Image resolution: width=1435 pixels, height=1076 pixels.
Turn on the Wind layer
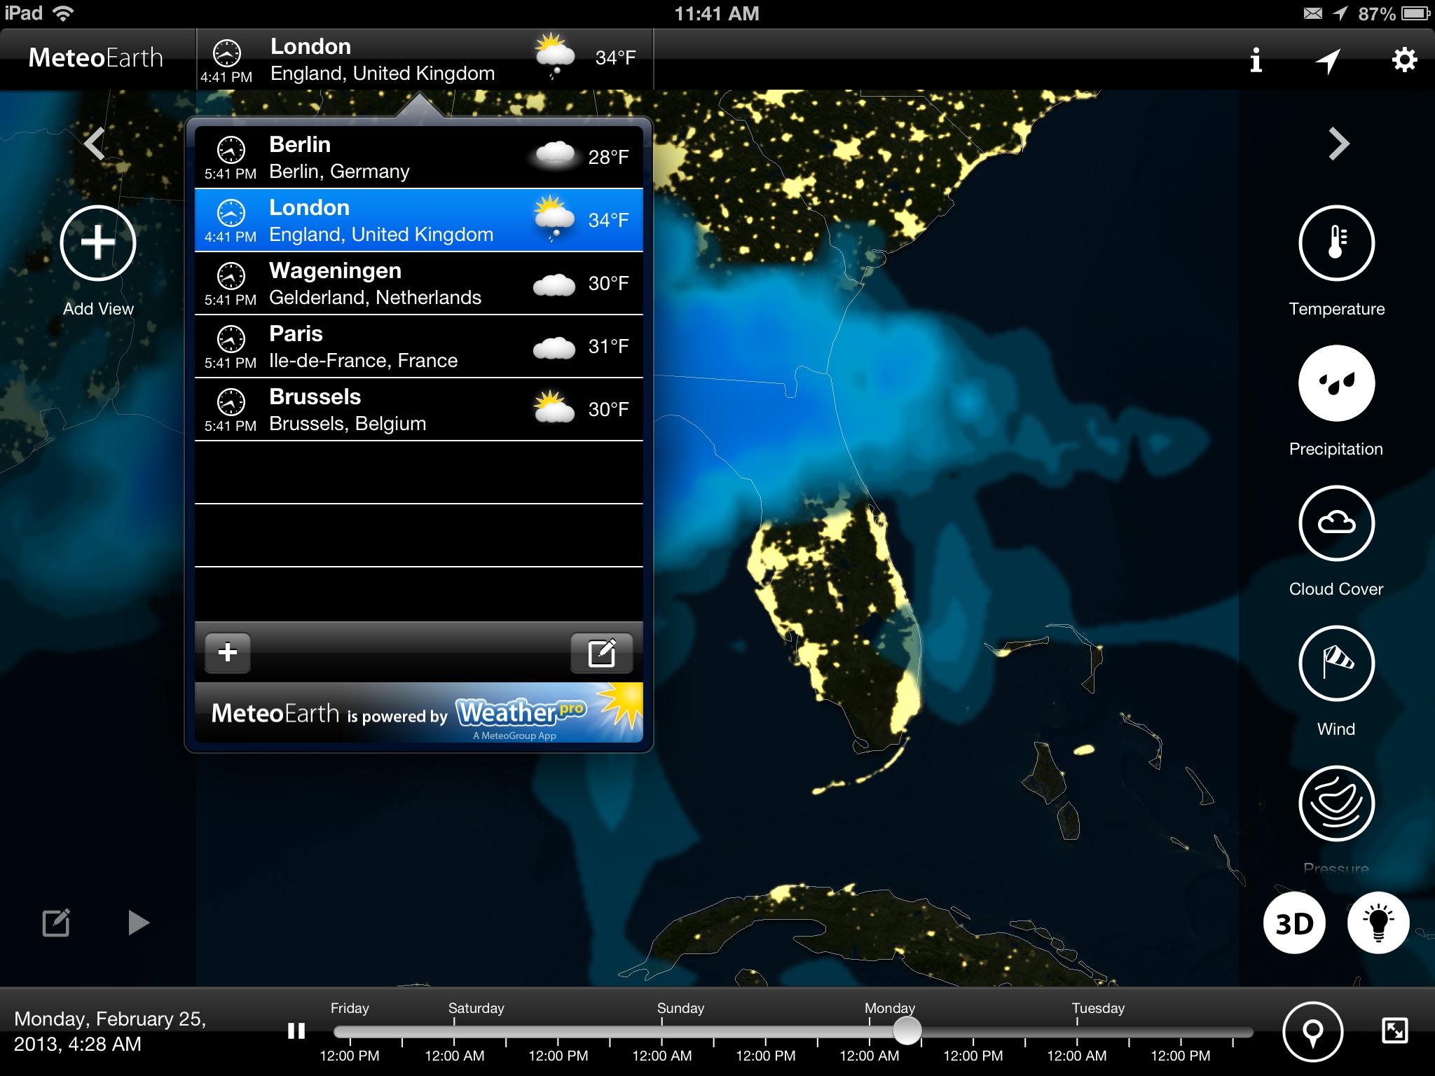point(1336,663)
